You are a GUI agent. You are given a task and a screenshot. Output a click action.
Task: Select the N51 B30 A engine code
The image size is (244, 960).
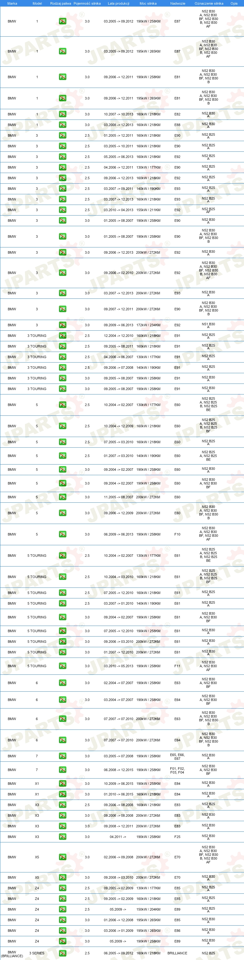point(208,325)
